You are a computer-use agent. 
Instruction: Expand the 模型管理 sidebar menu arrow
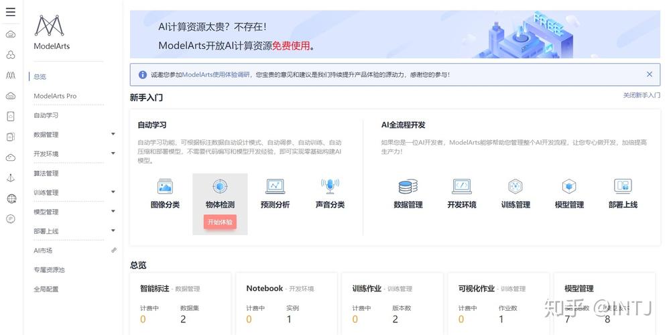coord(113,211)
